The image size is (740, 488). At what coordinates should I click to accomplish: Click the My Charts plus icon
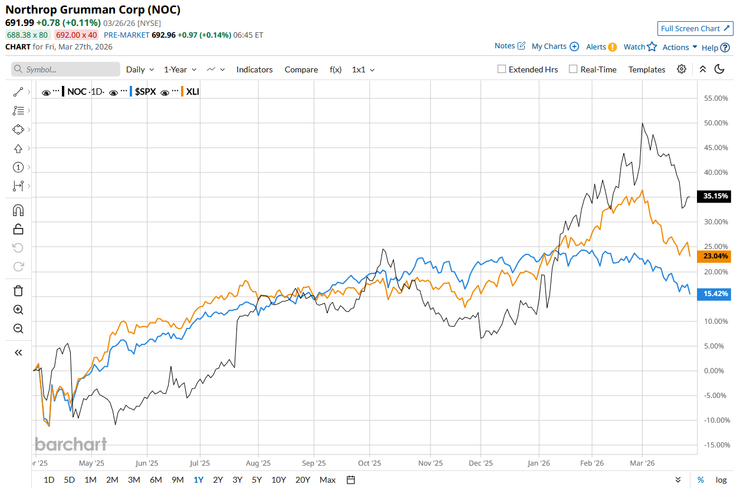click(574, 47)
